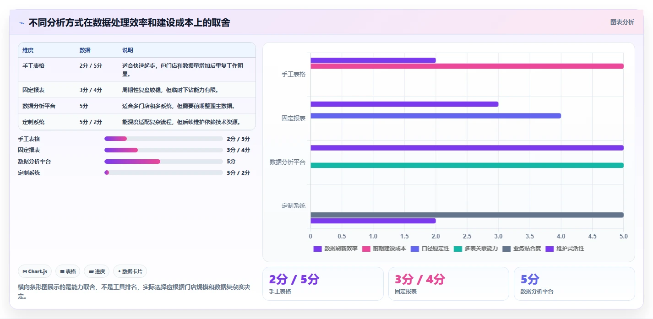
Task: Click the grey 定制系统 bar in the chart
Action: click(x=467, y=215)
